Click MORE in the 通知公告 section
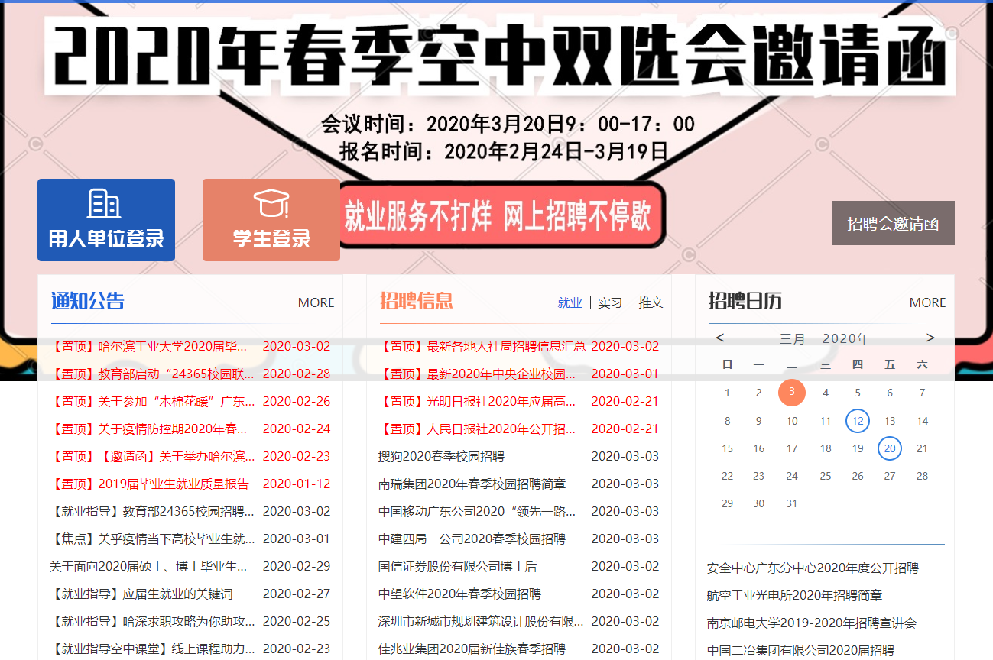The image size is (993, 660). [316, 302]
